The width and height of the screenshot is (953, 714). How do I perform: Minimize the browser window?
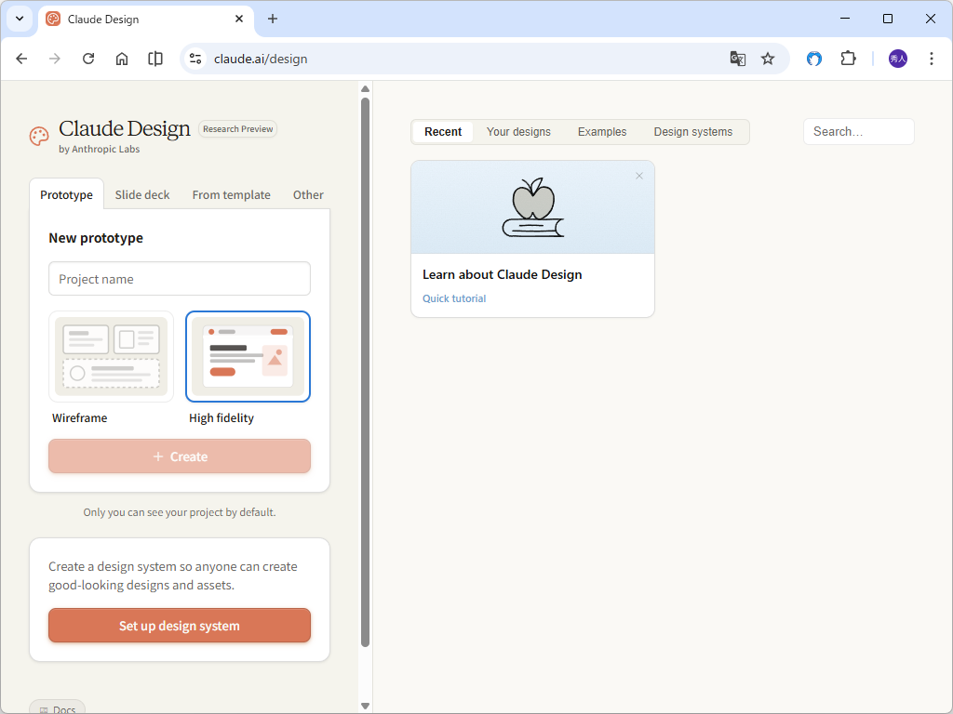845,19
